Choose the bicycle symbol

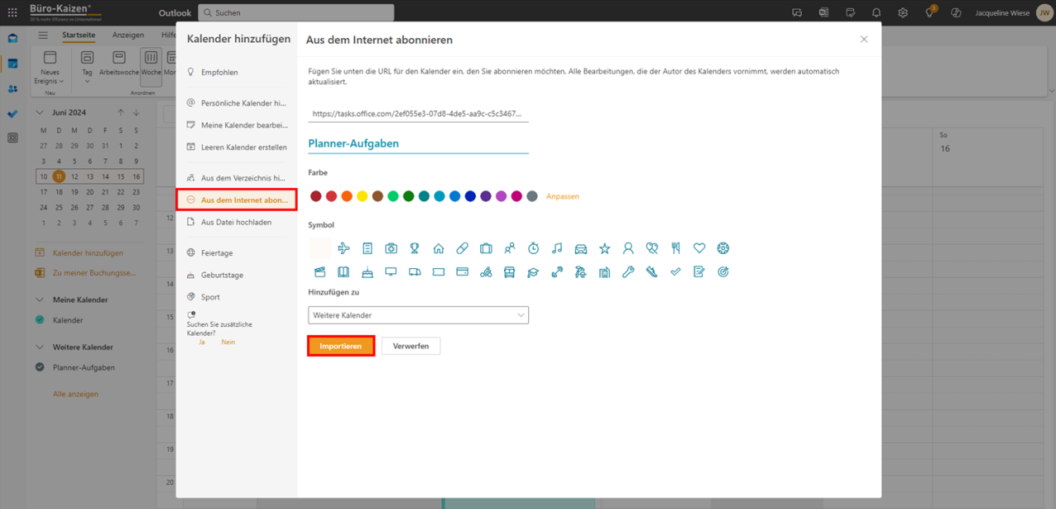[485, 271]
